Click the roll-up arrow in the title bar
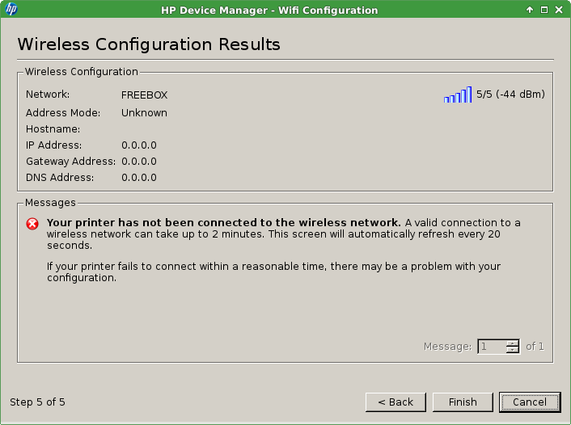Screen dimensions: 571x425 (530, 10)
